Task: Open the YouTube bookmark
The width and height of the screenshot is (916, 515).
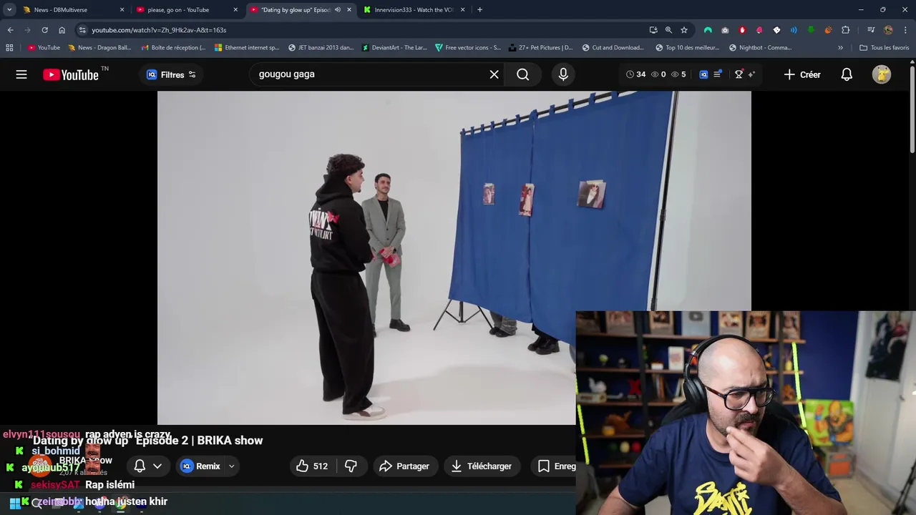Action: 44,48
